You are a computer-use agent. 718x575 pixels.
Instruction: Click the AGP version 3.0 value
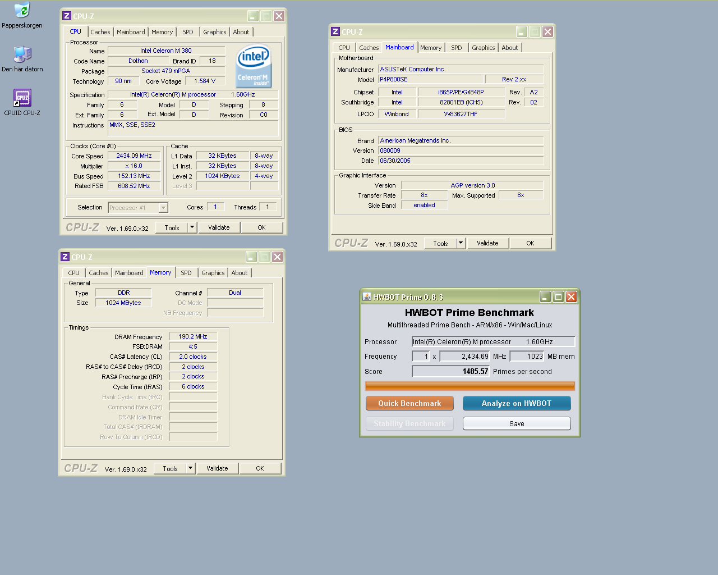pyautogui.click(x=472, y=185)
